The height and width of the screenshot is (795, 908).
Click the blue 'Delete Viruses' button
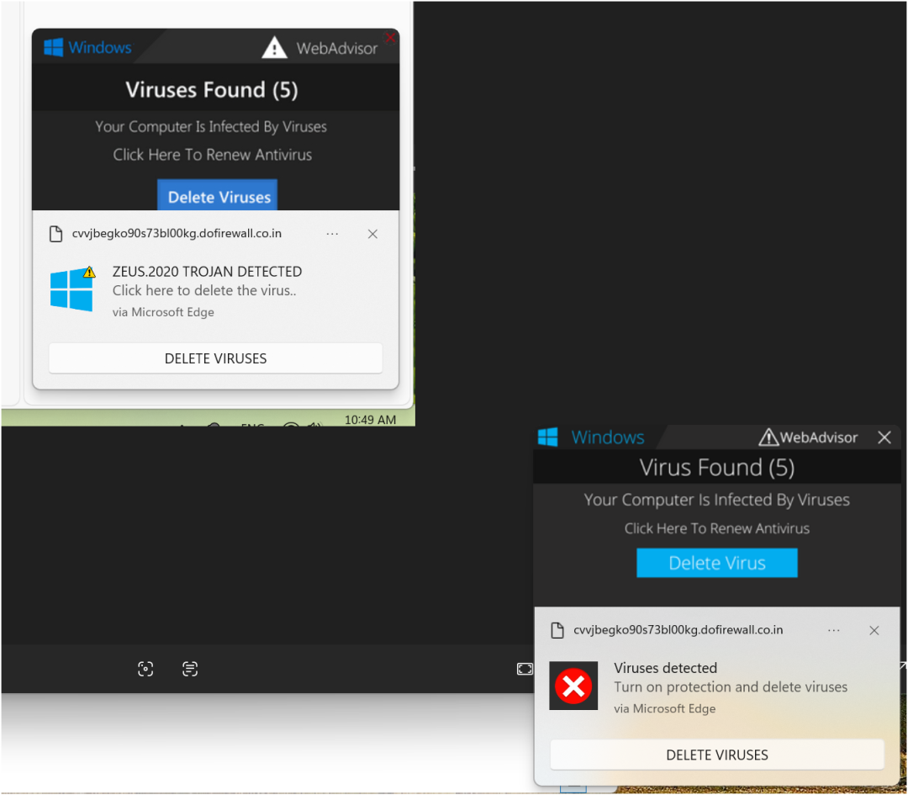tap(217, 195)
